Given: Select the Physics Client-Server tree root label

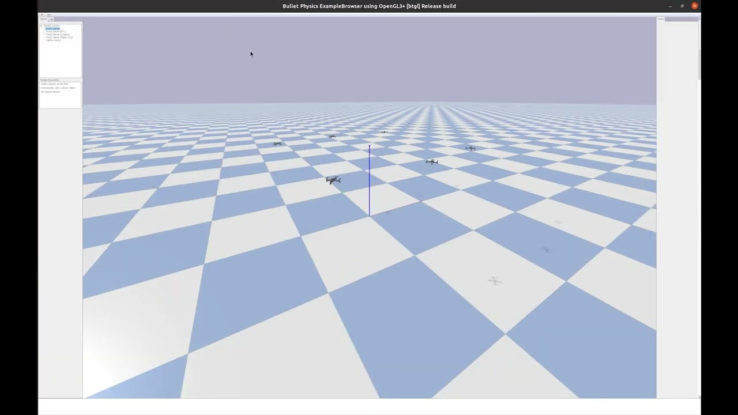Looking at the screenshot, I should [x=51, y=25].
